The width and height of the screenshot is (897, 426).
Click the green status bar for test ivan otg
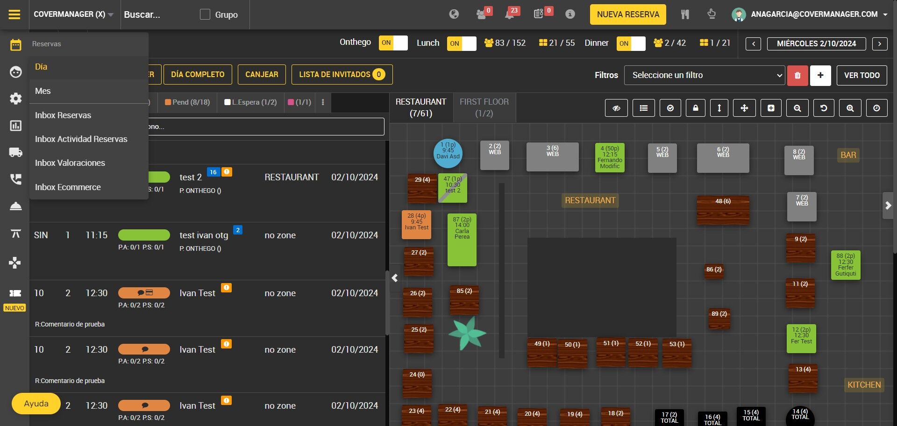pyautogui.click(x=144, y=235)
